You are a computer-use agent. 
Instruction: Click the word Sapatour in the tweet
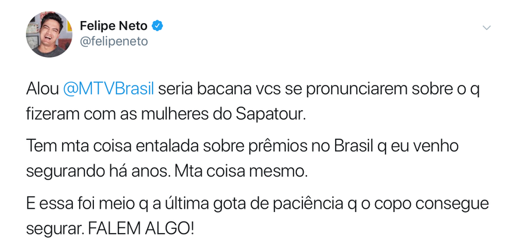[x=270, y=115]
